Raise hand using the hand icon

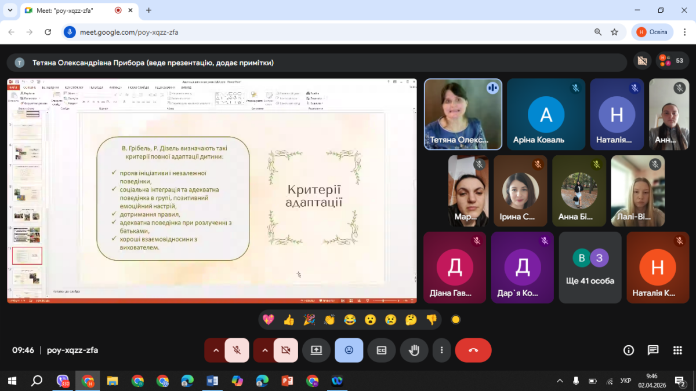click(x=414, y=350)
